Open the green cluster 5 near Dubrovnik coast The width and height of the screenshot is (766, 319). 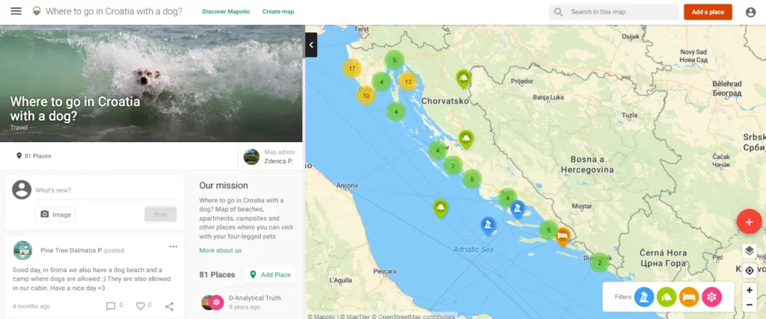click(x=548, y=230)
